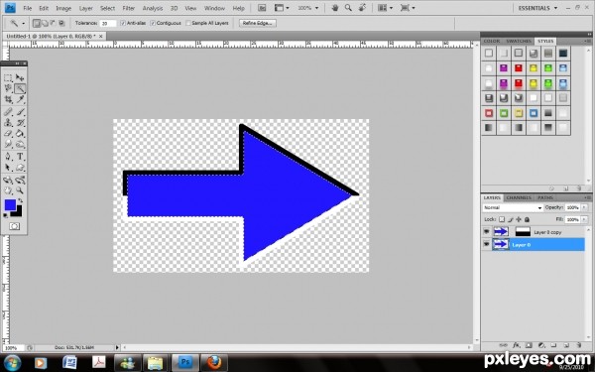This screenshot has width=595, height=372.
Task: Enable Sample All Layers checkbox
Action: (x=188, y=23)
